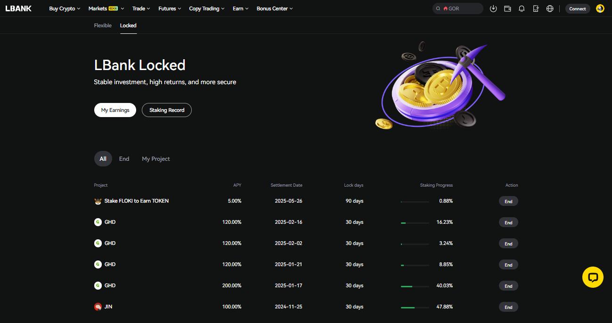Open the yellow live chat bubble
The image size is (612, 323).
point(593,277)
